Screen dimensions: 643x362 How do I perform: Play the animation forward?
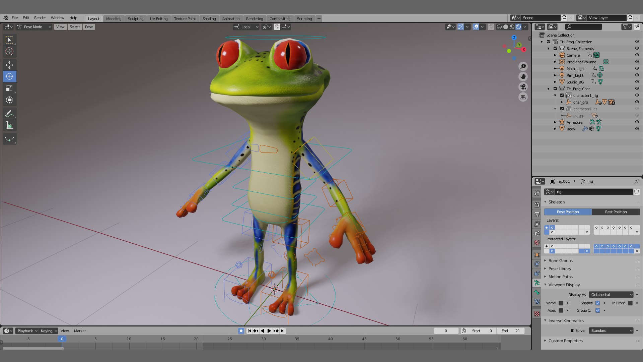click(269, 331)
